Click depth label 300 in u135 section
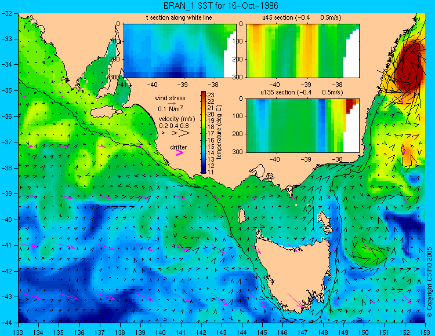435x336 pixels. [237, 152]
